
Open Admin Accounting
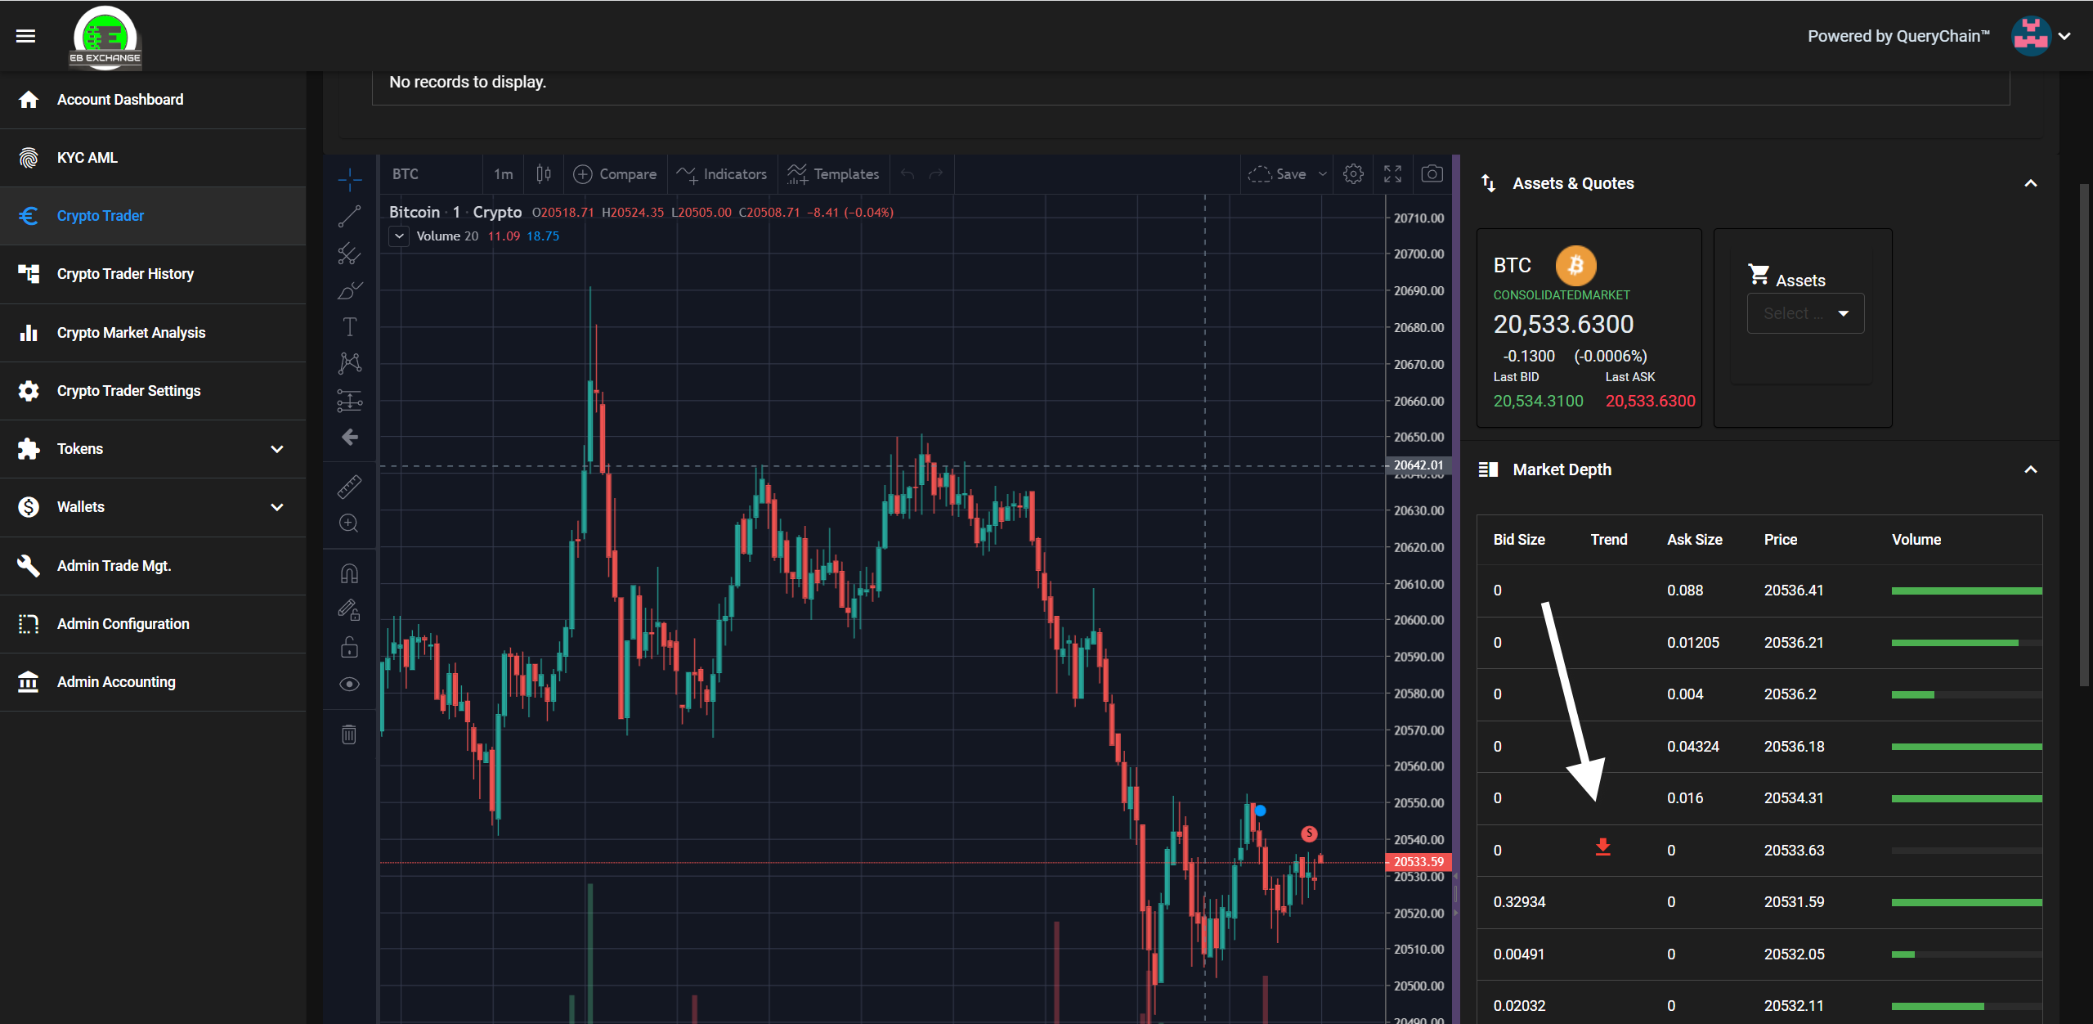(153, 682)
